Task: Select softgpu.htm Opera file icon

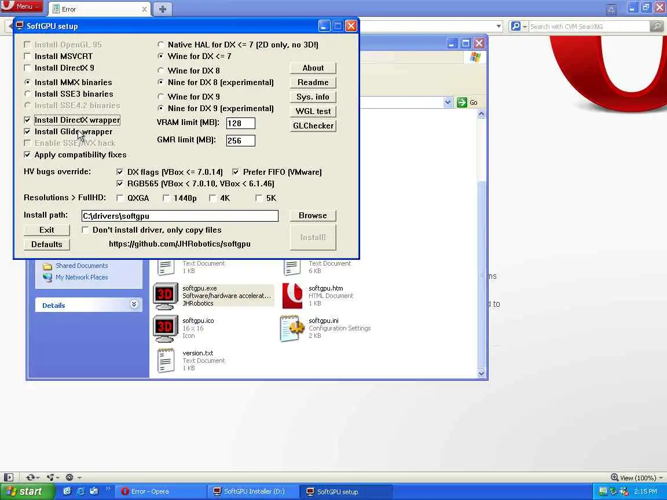Action: pyautogui.click(x=292, y=296)
